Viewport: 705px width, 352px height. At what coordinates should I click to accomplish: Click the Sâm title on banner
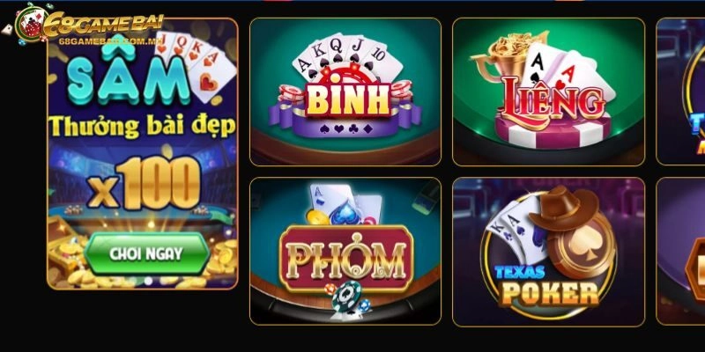click(x=129, y=77)
